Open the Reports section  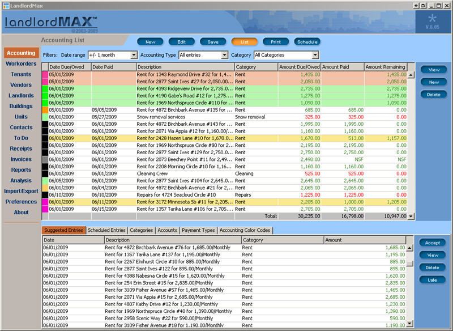pyautogui.click(x=21, y=170)
